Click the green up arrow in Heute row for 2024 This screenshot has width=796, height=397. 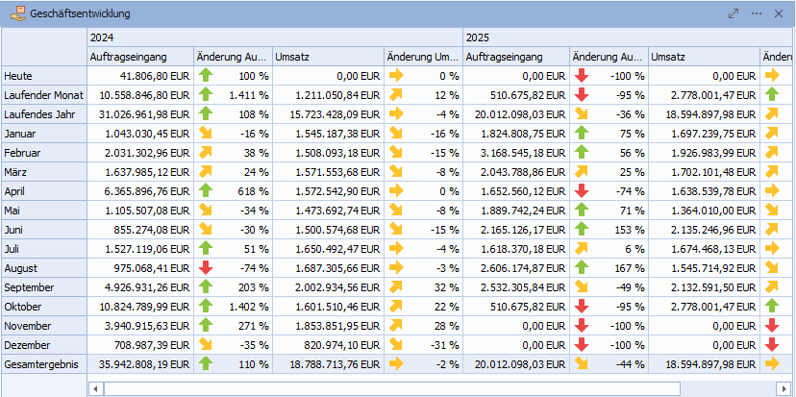point(206,75)
